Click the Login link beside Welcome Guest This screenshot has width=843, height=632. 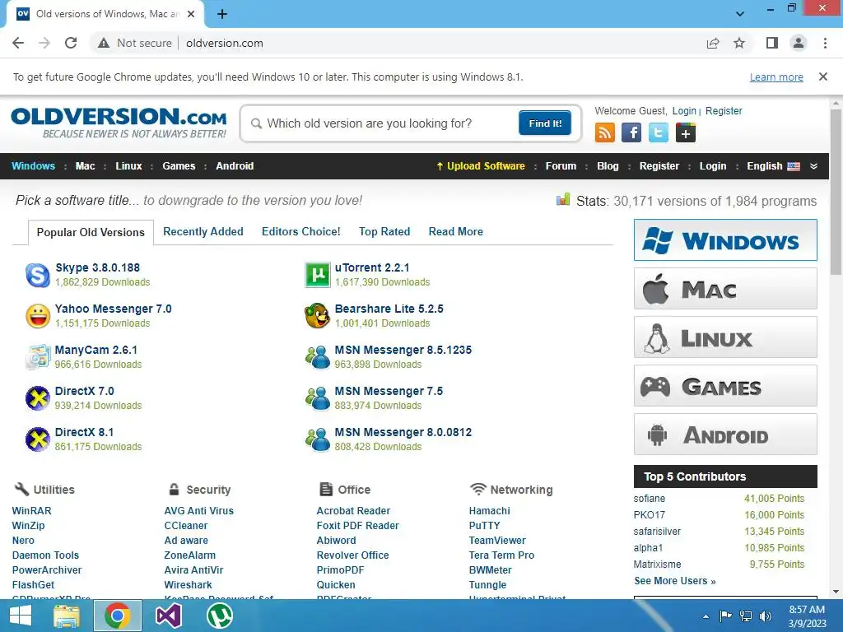[684, 111]
